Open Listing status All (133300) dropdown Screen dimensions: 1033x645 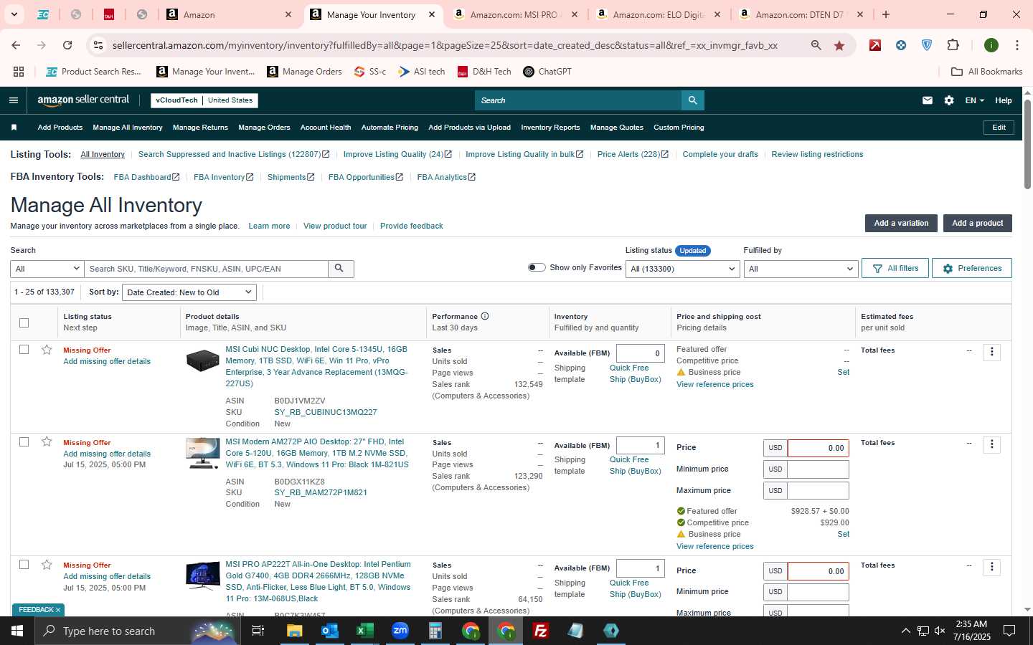coord(683,269)
